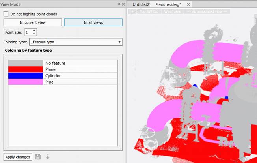Click the pink Pipe color swatch
The image size is (257, 163).
pyautogui.click(x=26, y=82)
